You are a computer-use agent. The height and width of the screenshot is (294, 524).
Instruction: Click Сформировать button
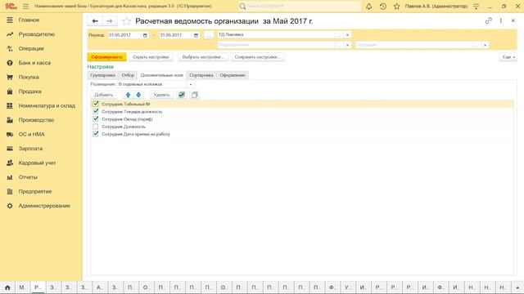(x=107, y=57)
